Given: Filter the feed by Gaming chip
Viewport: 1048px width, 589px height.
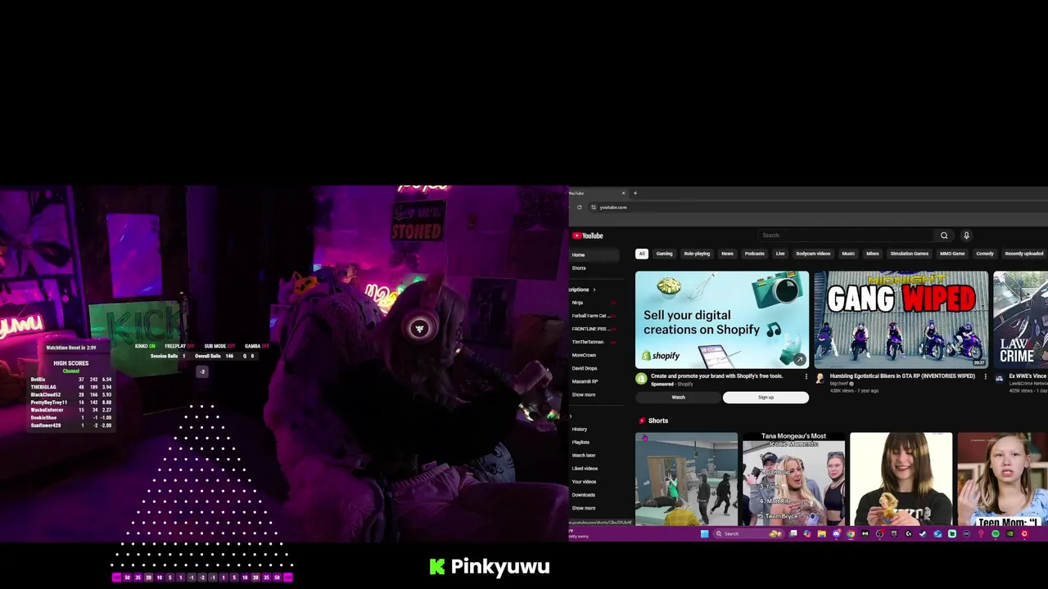Looking at the screenshot, I should (x=664, y=254).
